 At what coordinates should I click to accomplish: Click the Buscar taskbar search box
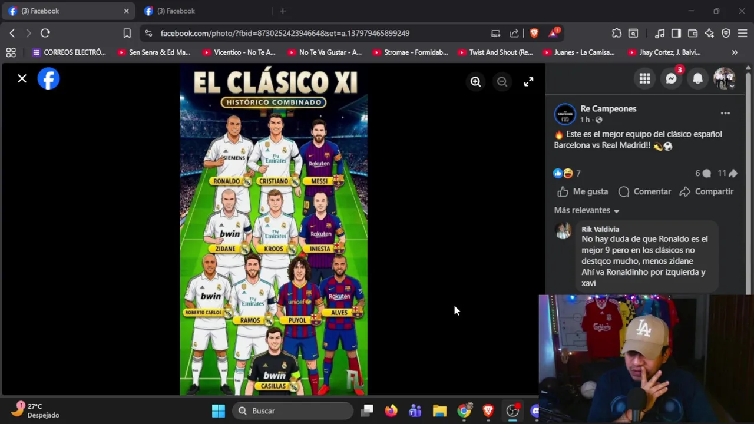293,410
